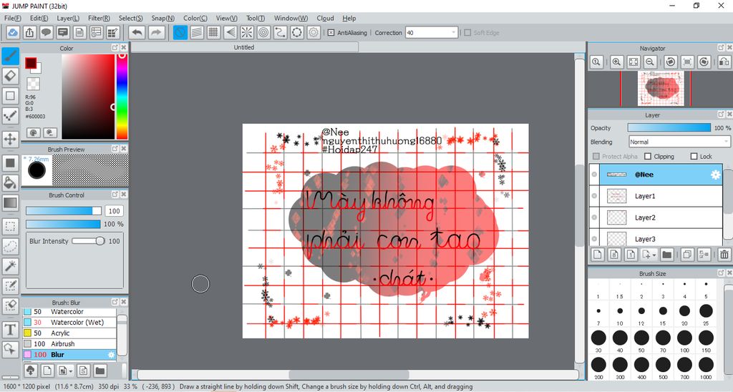Select the Watercolor (Wet) brush
The width and height of the screenshot is (733, 392).
[x=69, y=323]
